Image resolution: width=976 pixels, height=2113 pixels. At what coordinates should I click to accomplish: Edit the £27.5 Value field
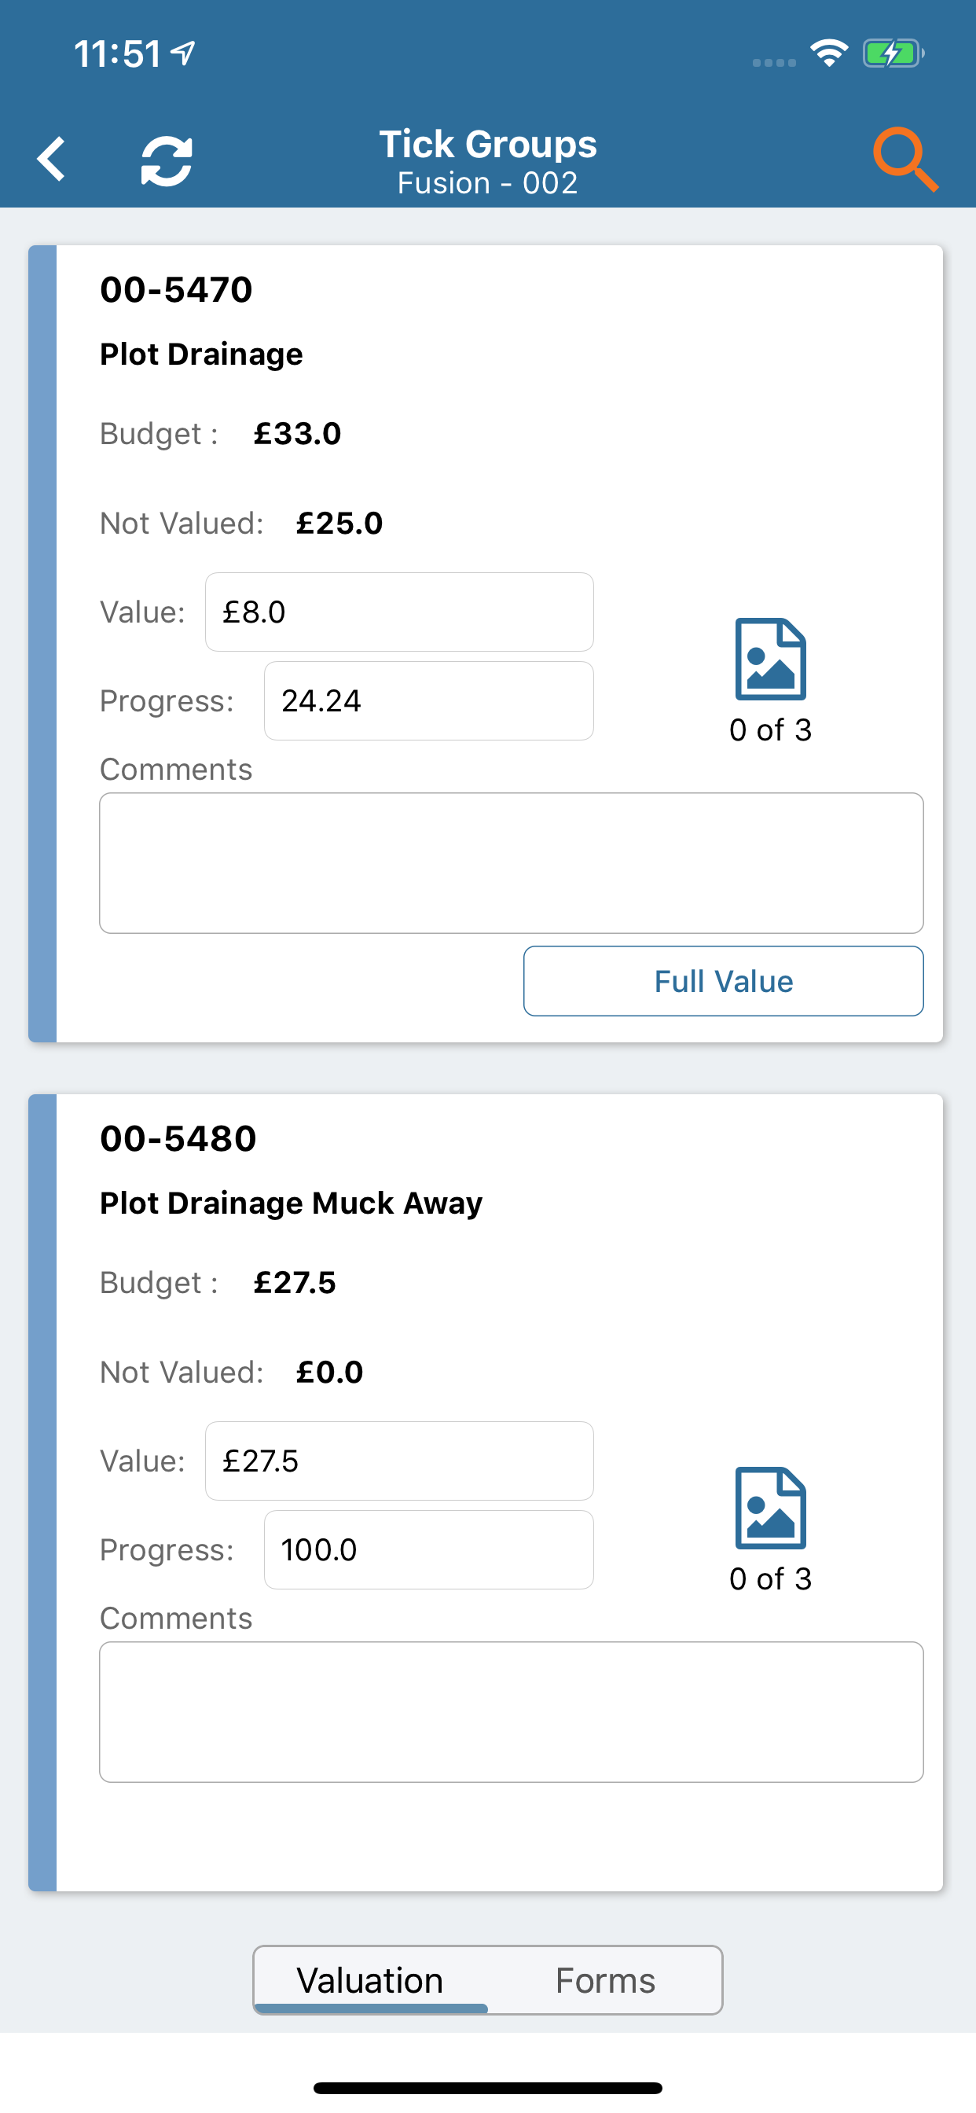click(x=399, y=1461)
